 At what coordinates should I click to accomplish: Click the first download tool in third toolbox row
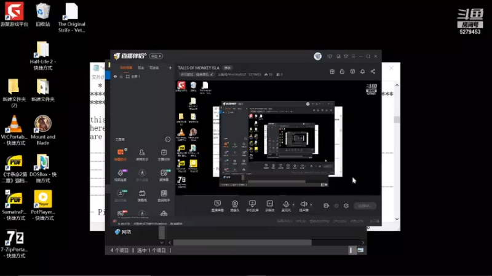(x=121, y=195)
